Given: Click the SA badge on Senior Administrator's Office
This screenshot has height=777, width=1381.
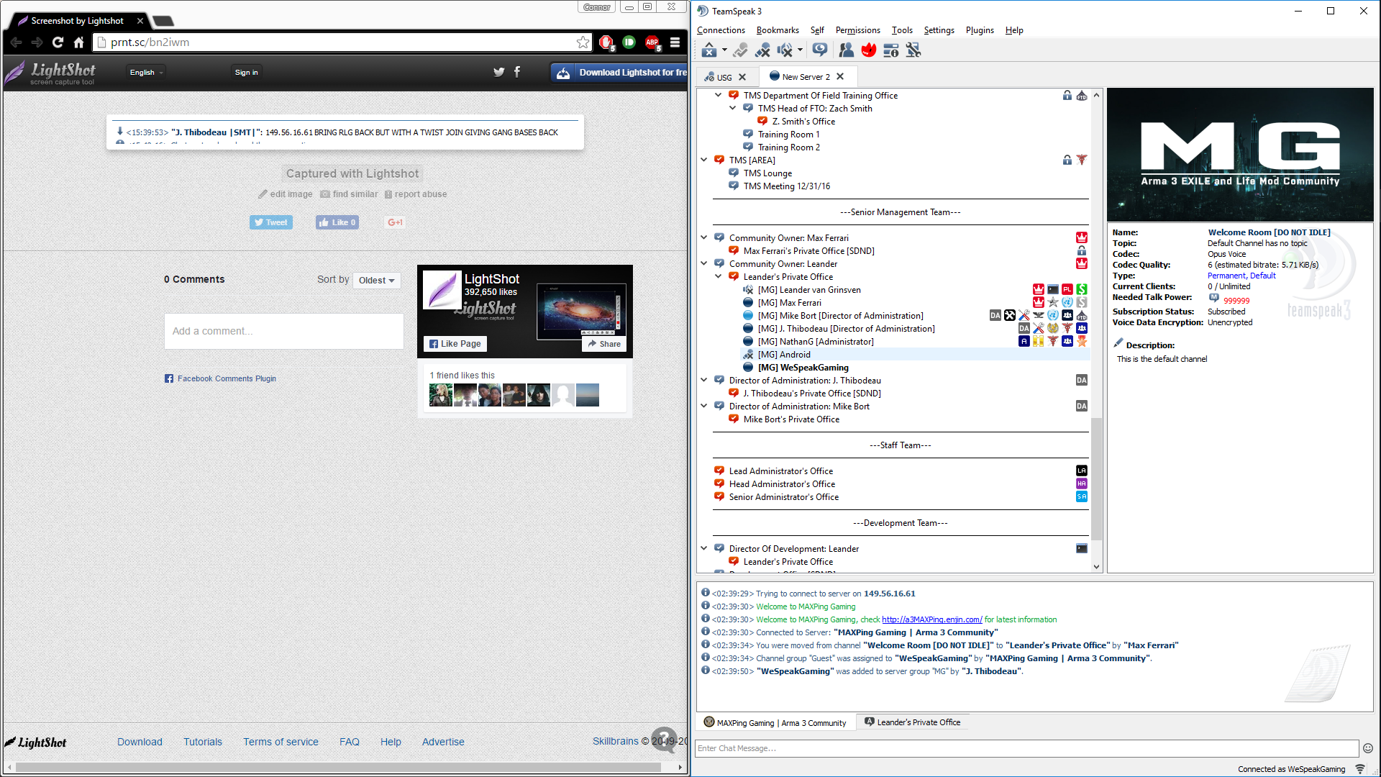Looking at the screenshot, I should [1081, 496].
